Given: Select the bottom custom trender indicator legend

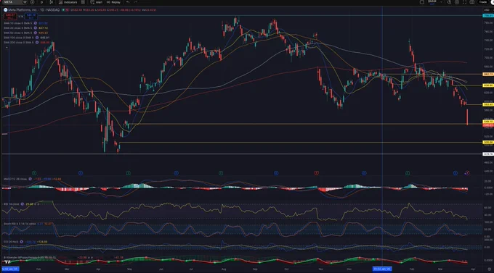Looking at the screenshot, I should click(30, 258).
